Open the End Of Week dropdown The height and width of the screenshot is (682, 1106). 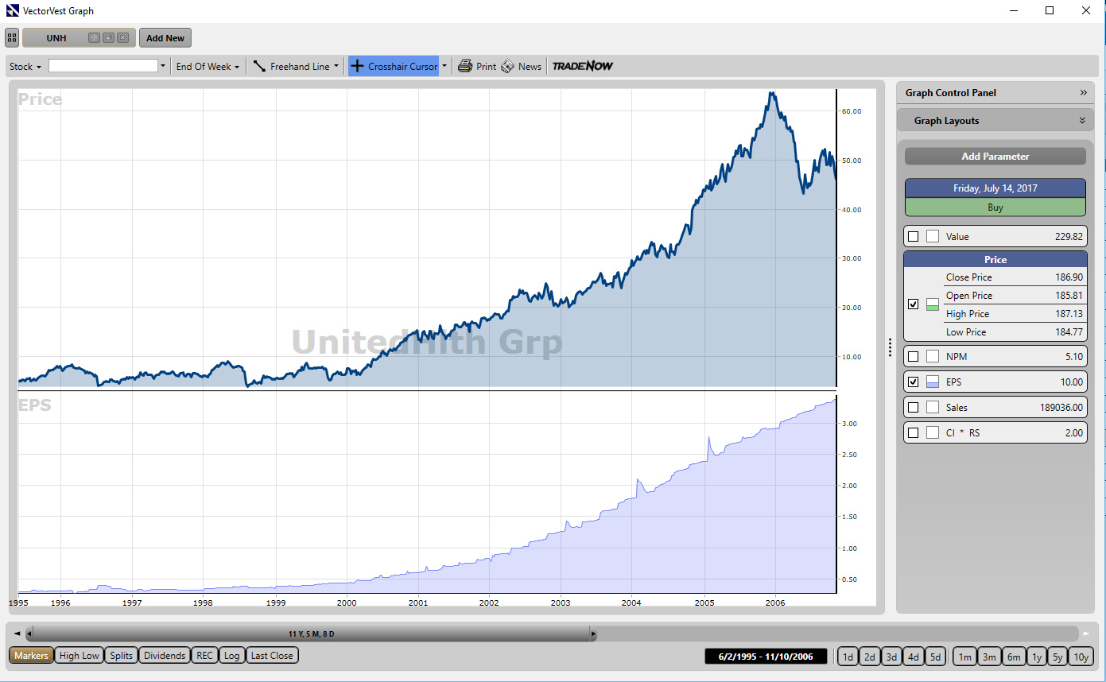(208, 67)
